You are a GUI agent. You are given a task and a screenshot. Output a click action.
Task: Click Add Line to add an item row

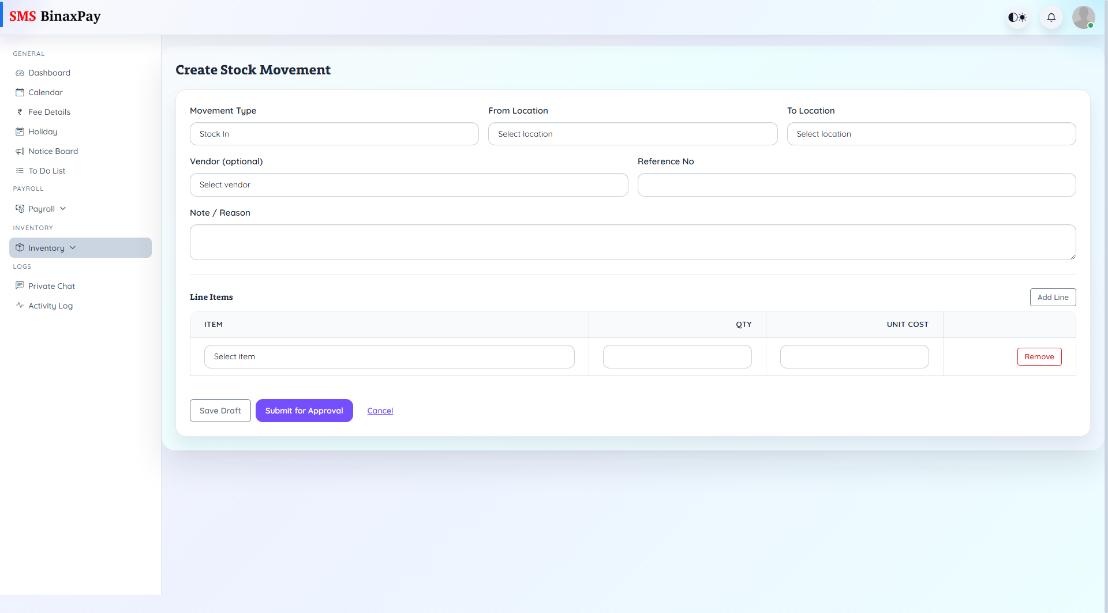point(1053,297)
